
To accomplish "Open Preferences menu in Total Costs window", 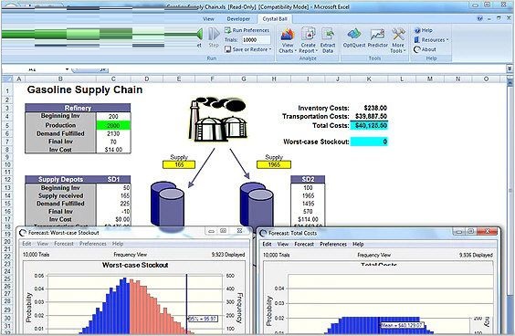I will (x=333, y=245).
